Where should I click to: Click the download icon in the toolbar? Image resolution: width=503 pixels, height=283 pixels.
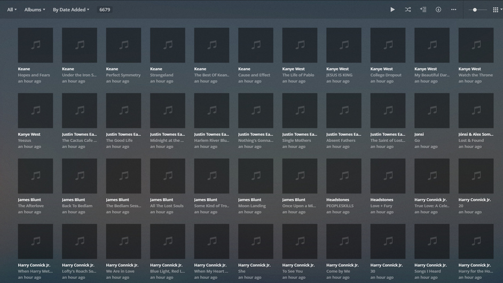(x=438, y=10)
